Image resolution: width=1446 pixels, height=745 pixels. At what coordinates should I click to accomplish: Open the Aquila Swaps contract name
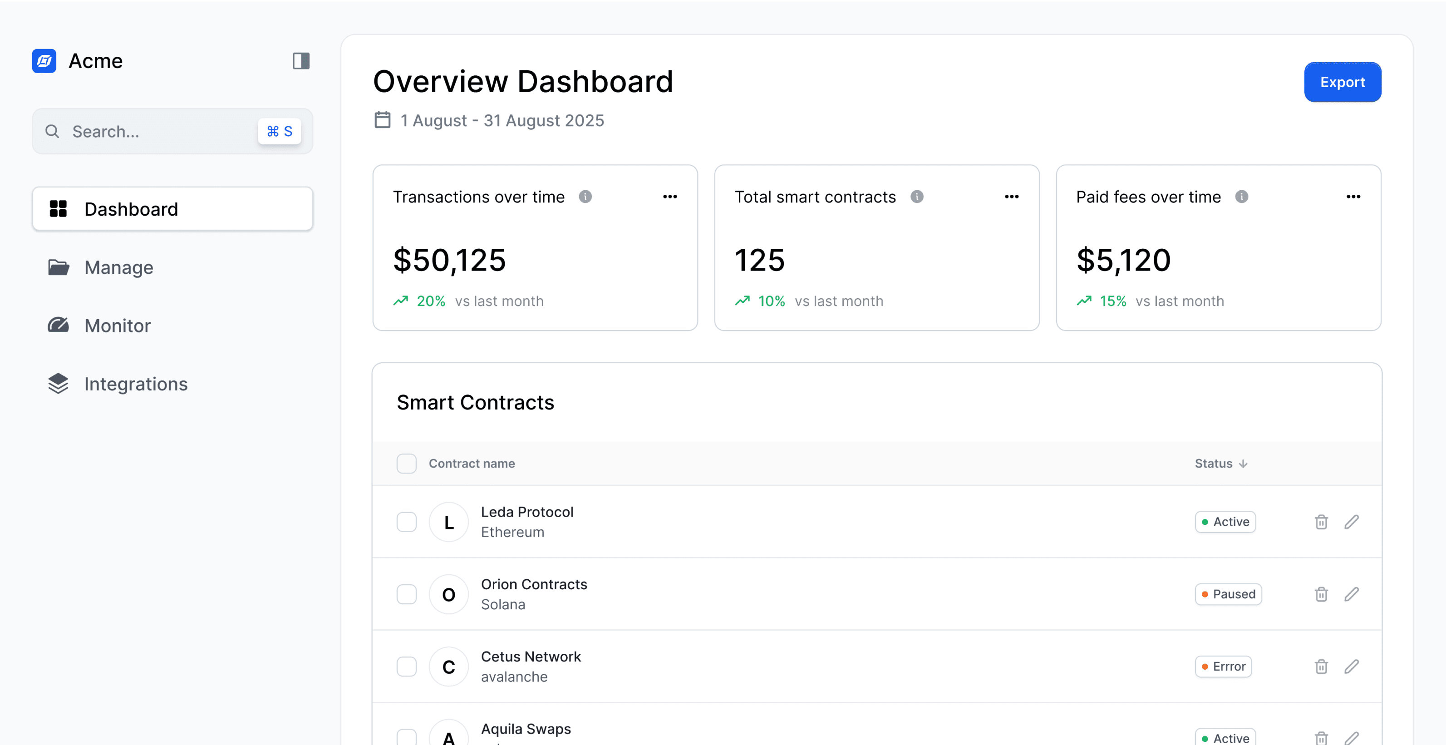[x=526, y=729]
